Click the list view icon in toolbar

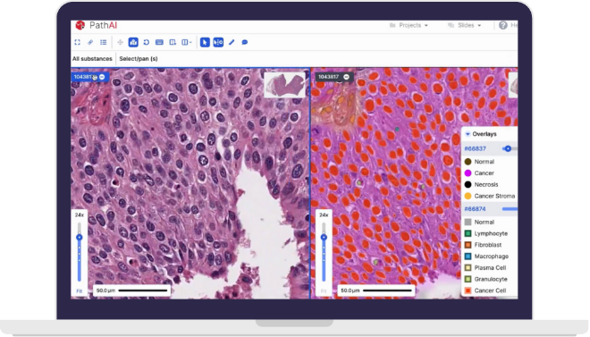click(103, 42)
